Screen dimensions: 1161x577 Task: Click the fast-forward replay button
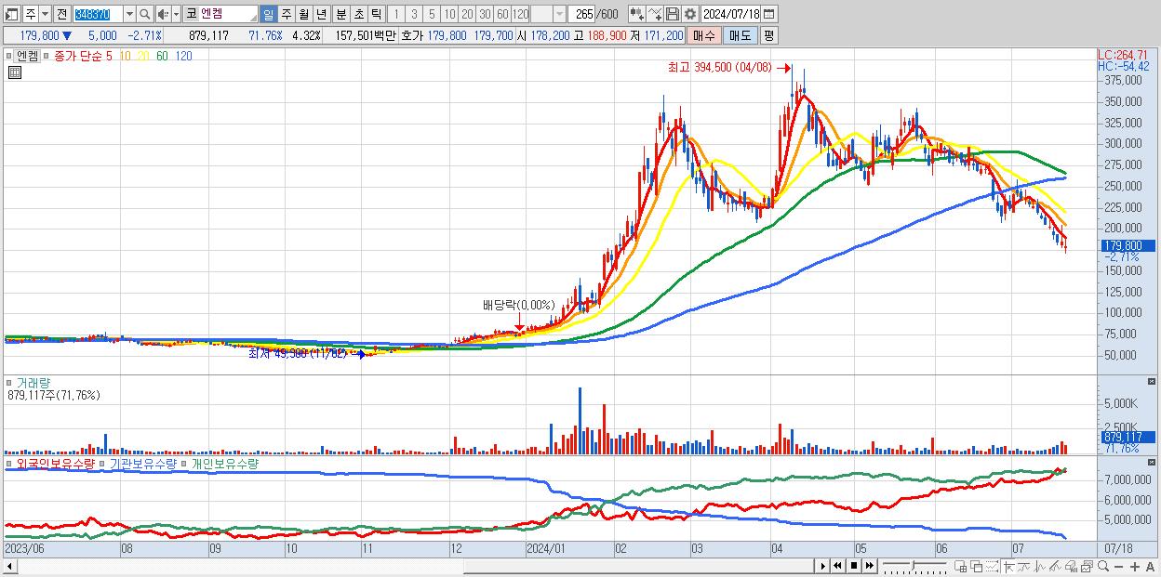(869, 566)
